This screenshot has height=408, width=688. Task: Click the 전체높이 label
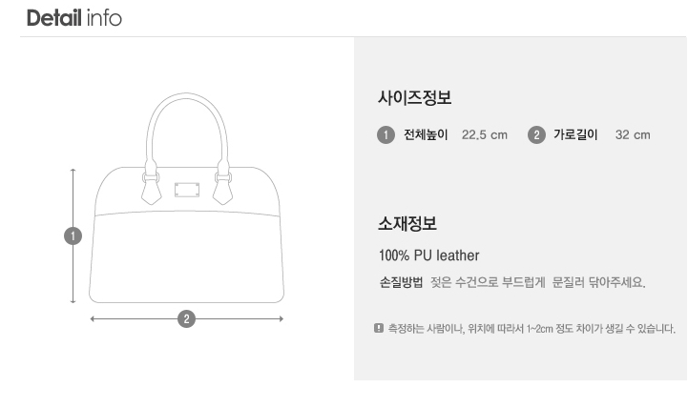point(425,134)
